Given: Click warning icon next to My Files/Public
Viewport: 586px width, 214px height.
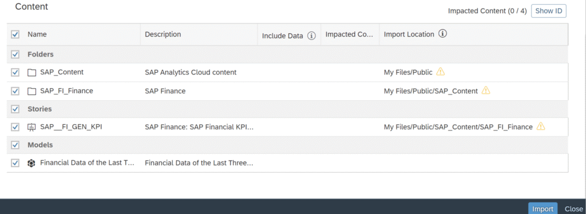Looking at the screenshot, I should click(441, 72).
